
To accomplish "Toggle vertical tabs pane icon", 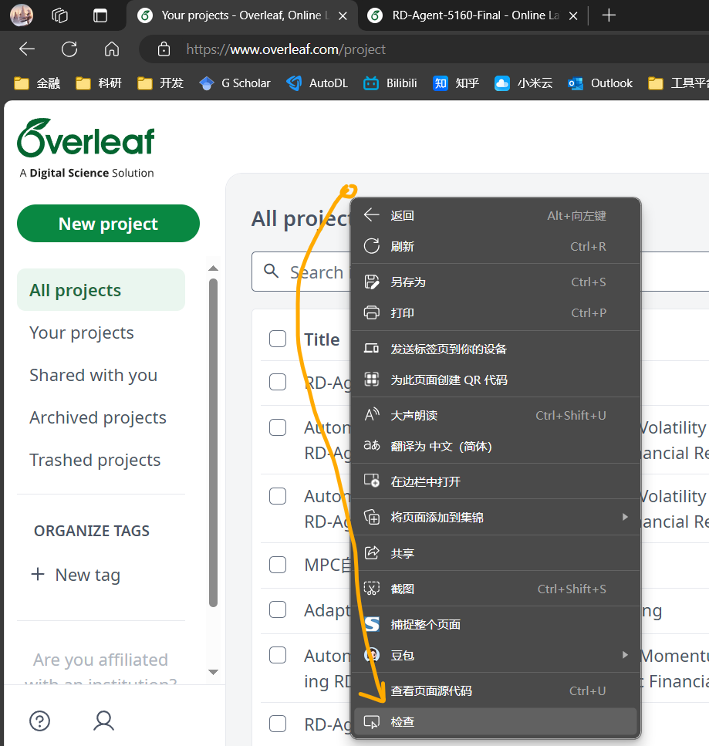I will pos(100,15).
